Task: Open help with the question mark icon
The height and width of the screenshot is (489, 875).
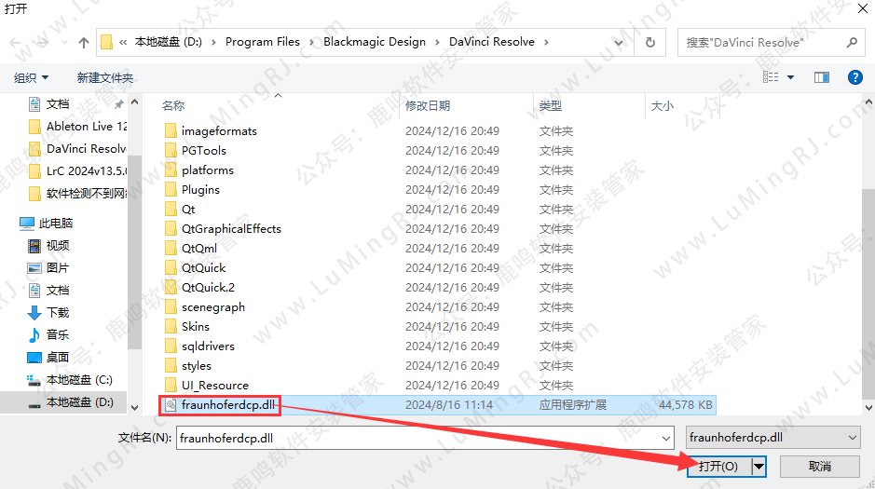Action: click(854, 77)
